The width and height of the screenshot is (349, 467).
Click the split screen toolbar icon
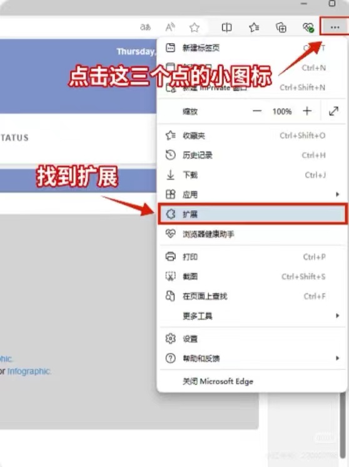click(226, 28)
